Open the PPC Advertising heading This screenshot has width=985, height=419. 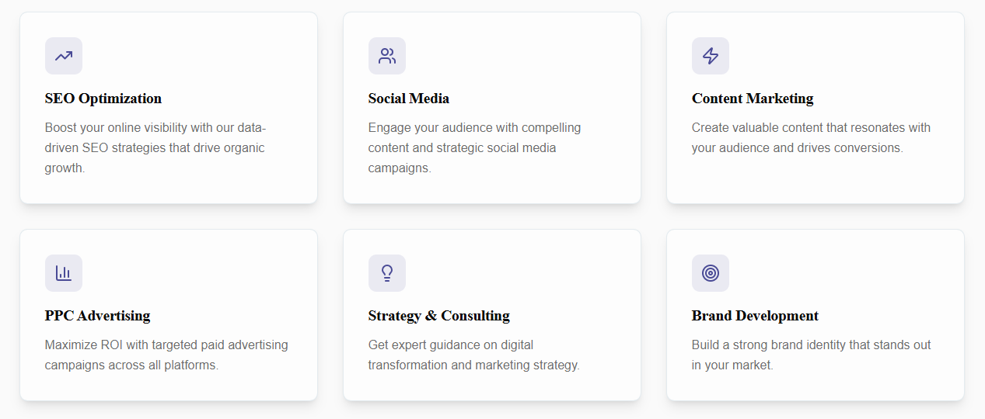(98, 316)
